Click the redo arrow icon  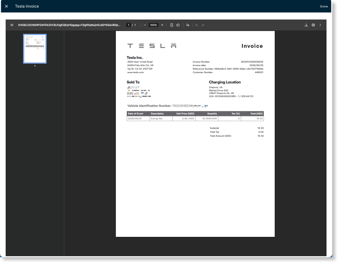(203, 25)
